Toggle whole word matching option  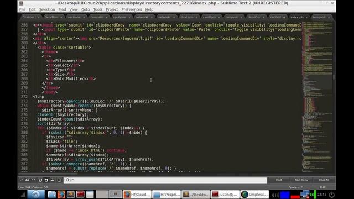click(x=33, y=180)
